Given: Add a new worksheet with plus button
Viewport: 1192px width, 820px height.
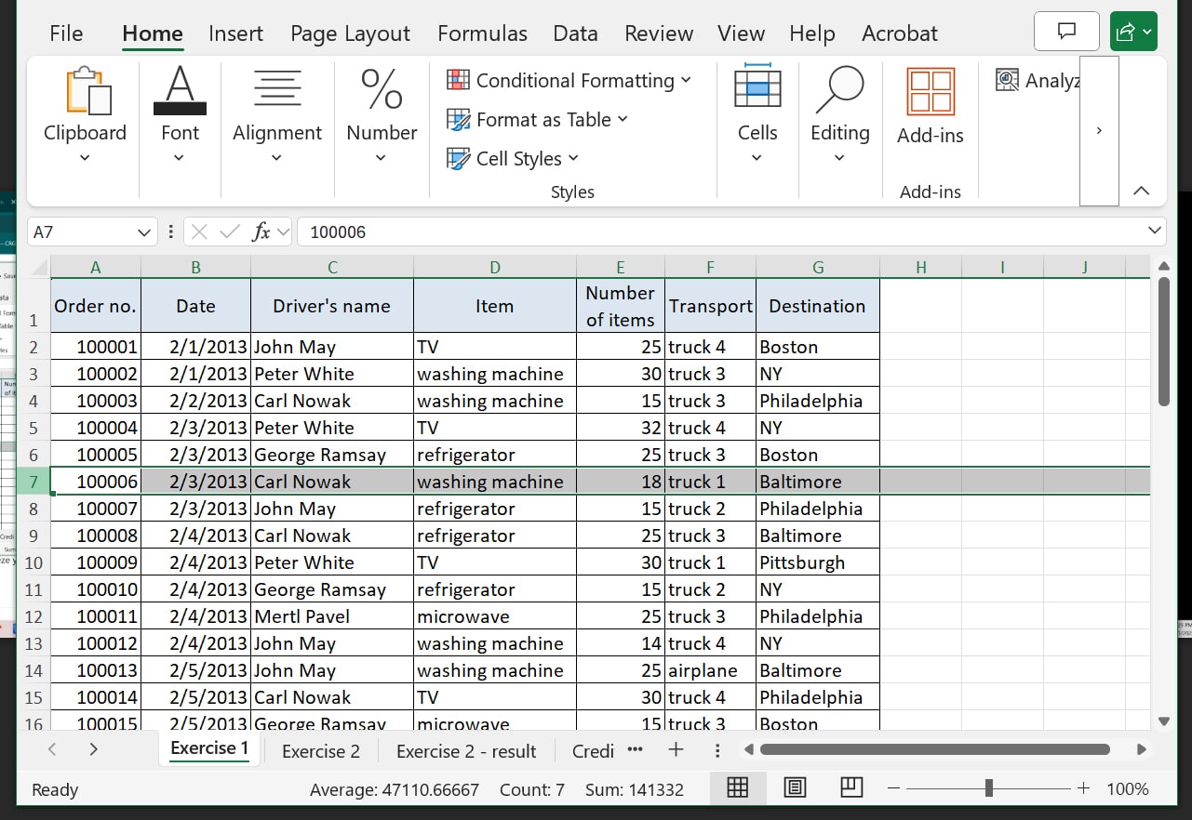Looking at the screenshot, I should pyautogui.click(x=676, y=749).
